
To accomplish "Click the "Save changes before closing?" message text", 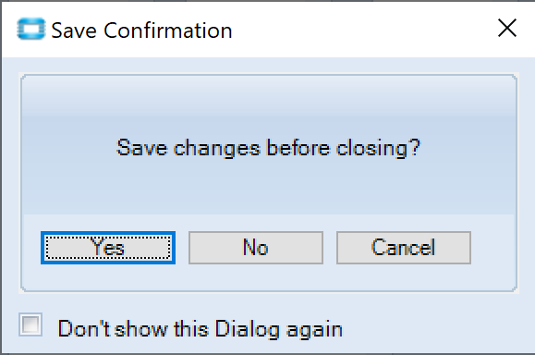I will 268,148.
